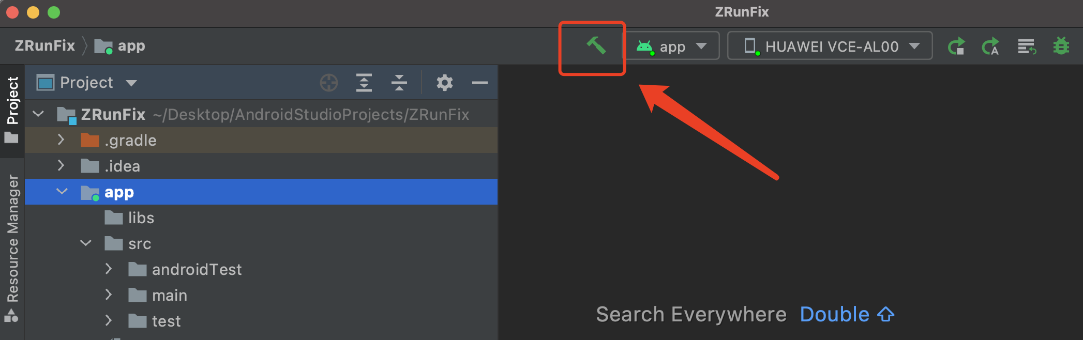Click ZRunFix in the navigation breadcrumb
The image size is (1083, 340).
pyautogui.click(x=46, y=46)
